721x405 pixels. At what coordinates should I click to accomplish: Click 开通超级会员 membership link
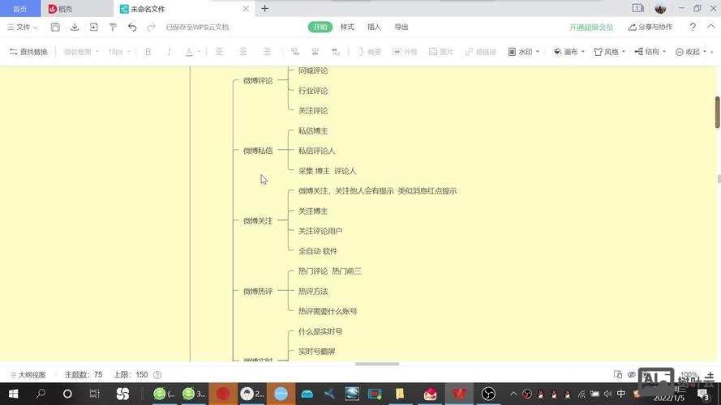pos(591,27)
